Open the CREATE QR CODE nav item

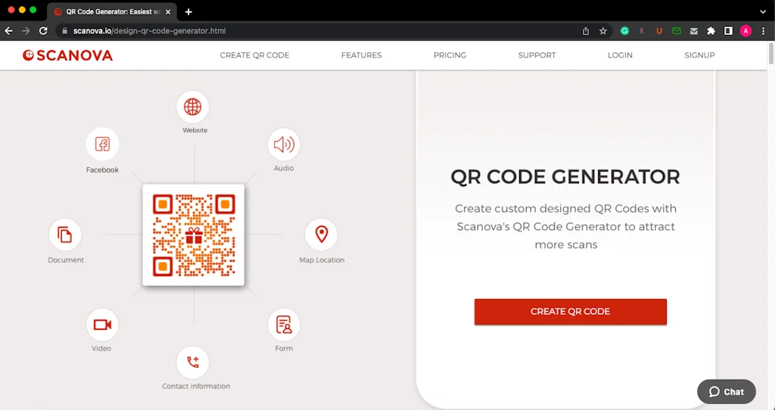pyautogui.click(x=254, y=55)
